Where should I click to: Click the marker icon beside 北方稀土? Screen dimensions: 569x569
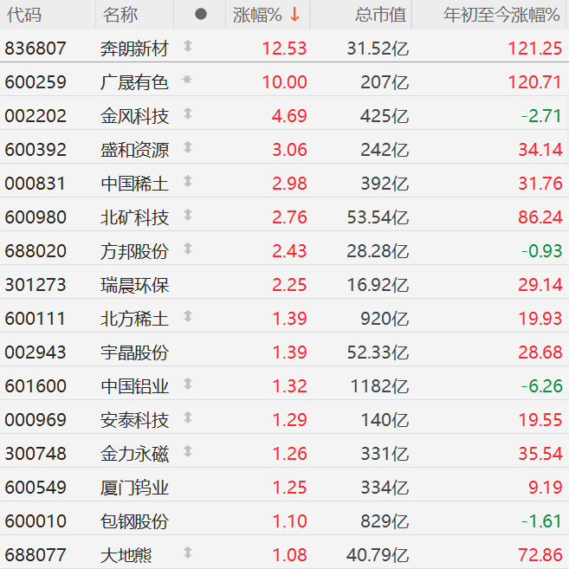click(x=188, y=316)
